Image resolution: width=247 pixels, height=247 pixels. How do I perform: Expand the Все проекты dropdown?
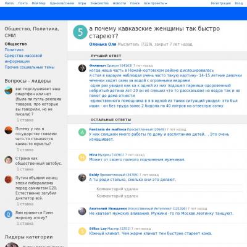[156, 3]
